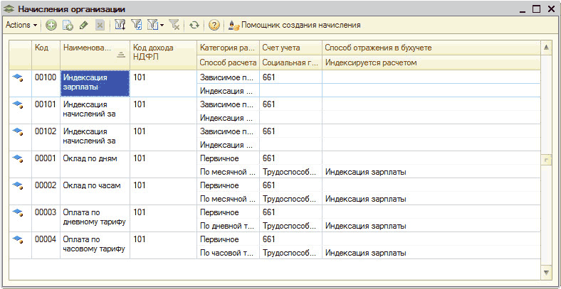
Task: Open help with the question mark icon
Action: point(213,25)
